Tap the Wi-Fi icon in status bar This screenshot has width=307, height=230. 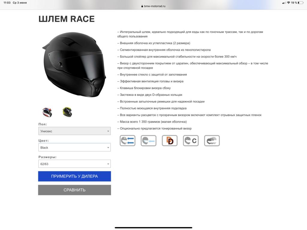[x=288, y=3]
